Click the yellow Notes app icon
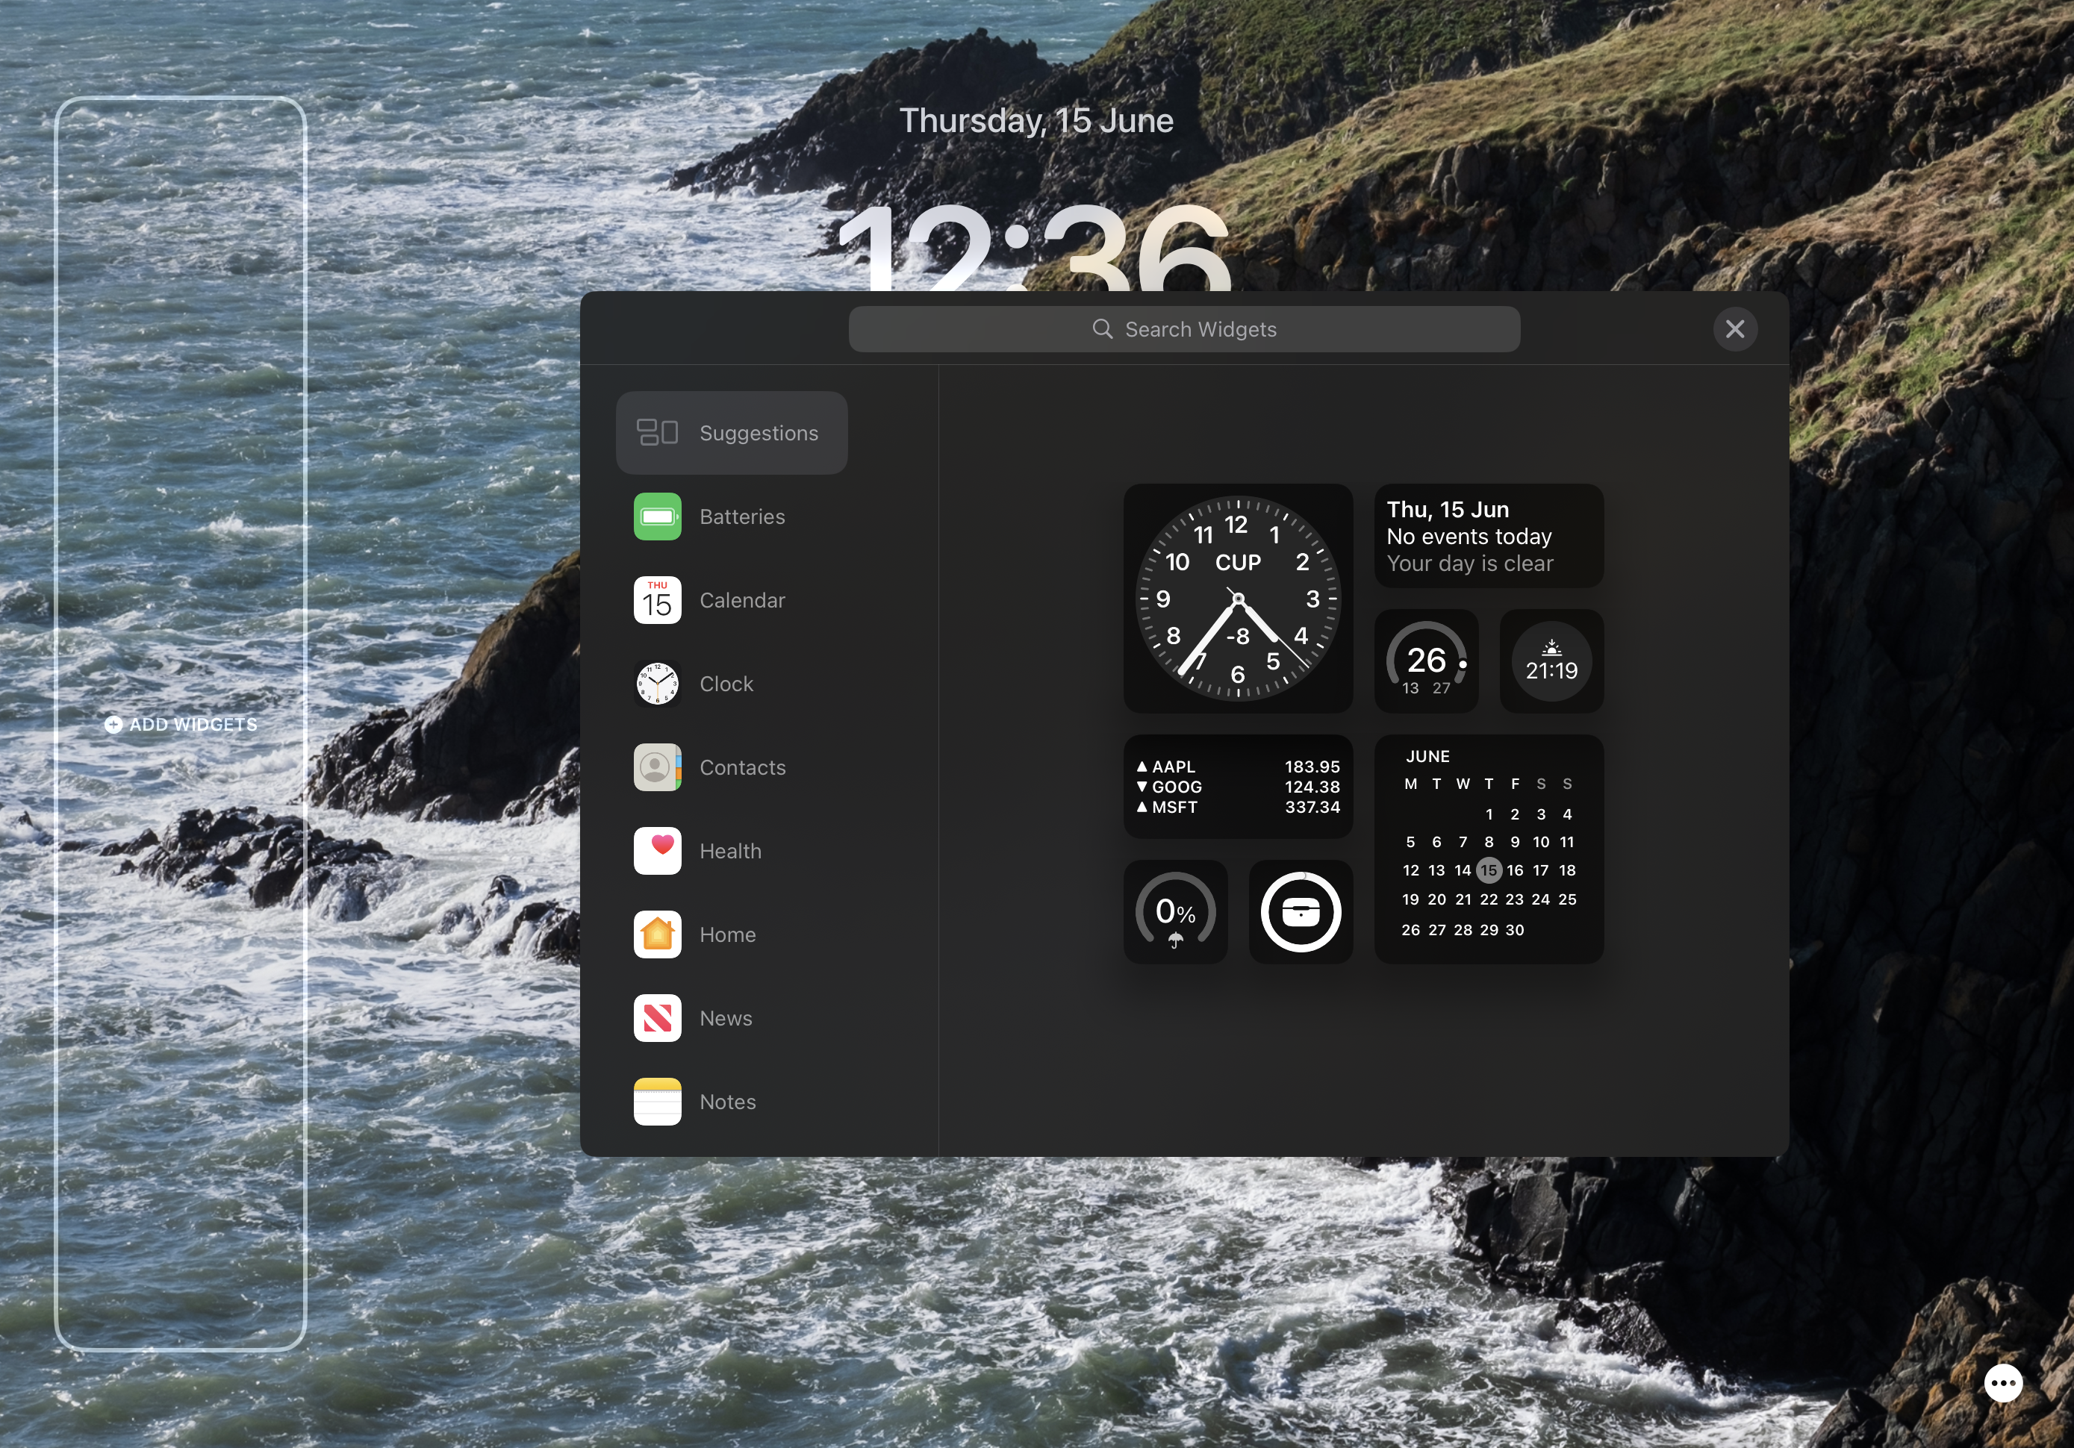This screenshot has width=2074, height=1448. 657,1102
